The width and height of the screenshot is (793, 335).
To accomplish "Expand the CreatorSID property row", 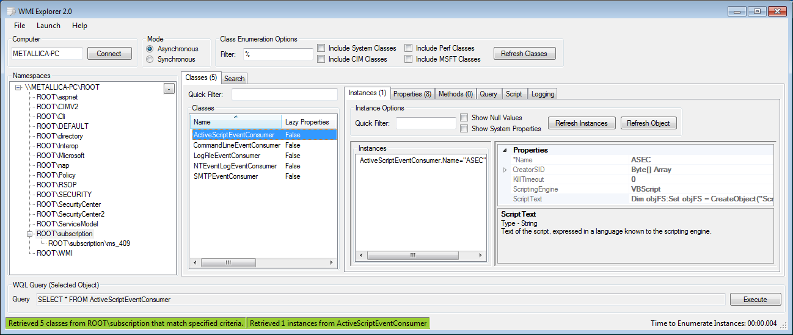I will click(x=505, y=170).
